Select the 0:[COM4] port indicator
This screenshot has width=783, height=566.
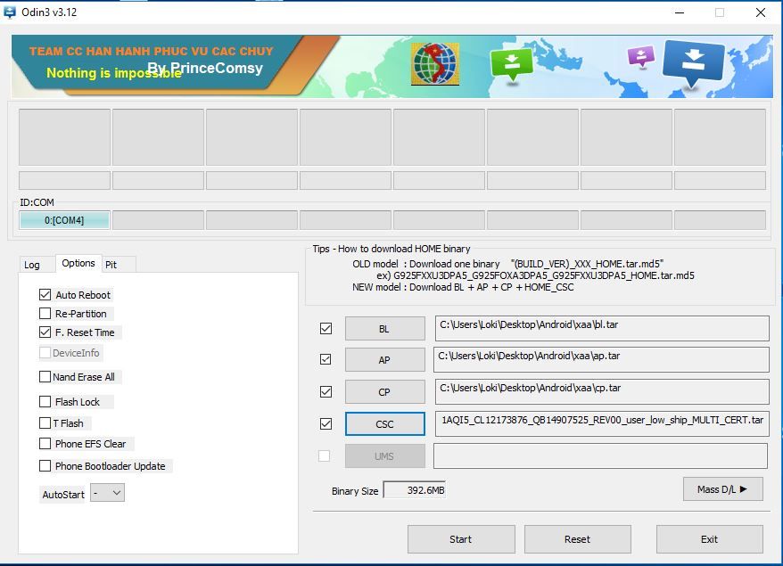64,220
